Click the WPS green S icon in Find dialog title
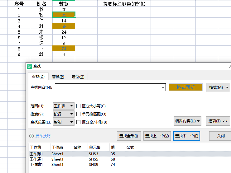 pos(29,66)
